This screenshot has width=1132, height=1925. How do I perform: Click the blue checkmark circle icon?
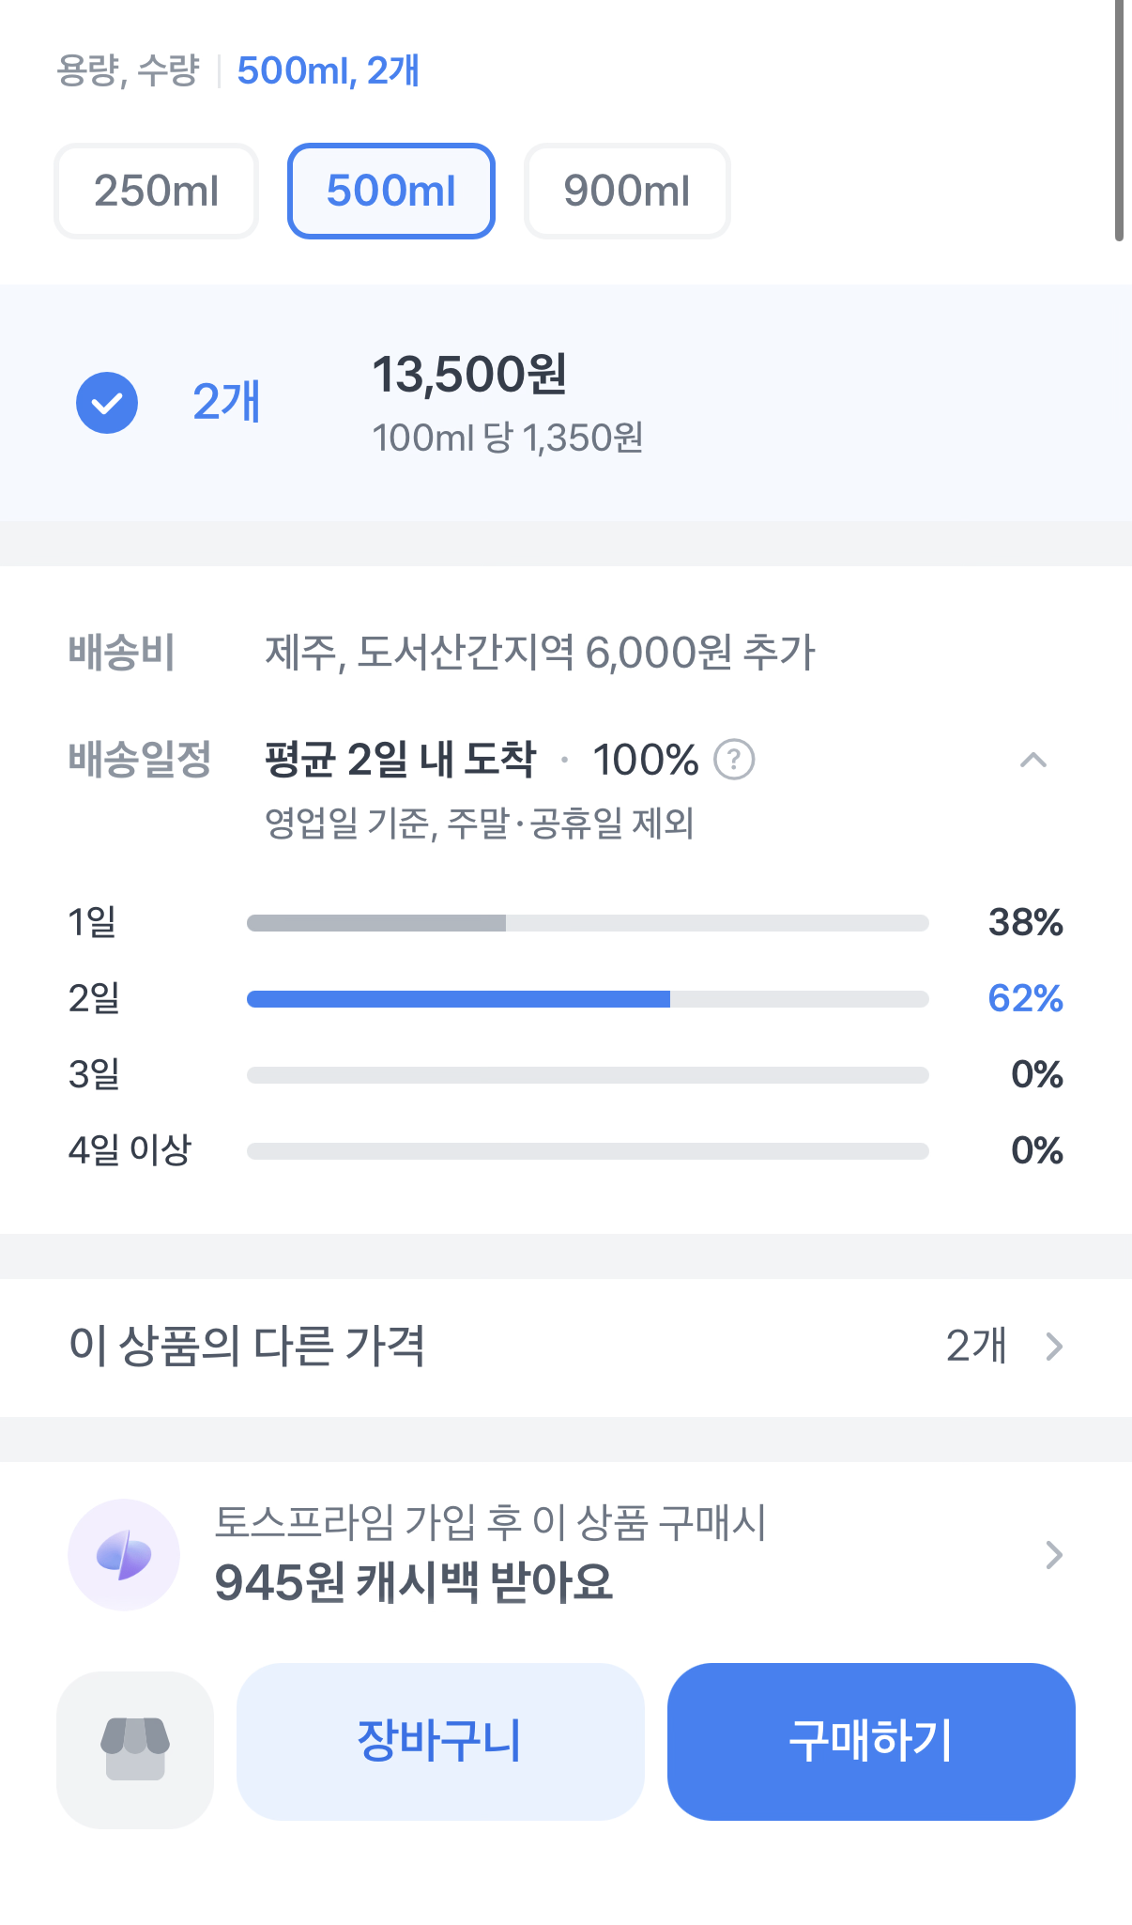click(x=107, y=403)
